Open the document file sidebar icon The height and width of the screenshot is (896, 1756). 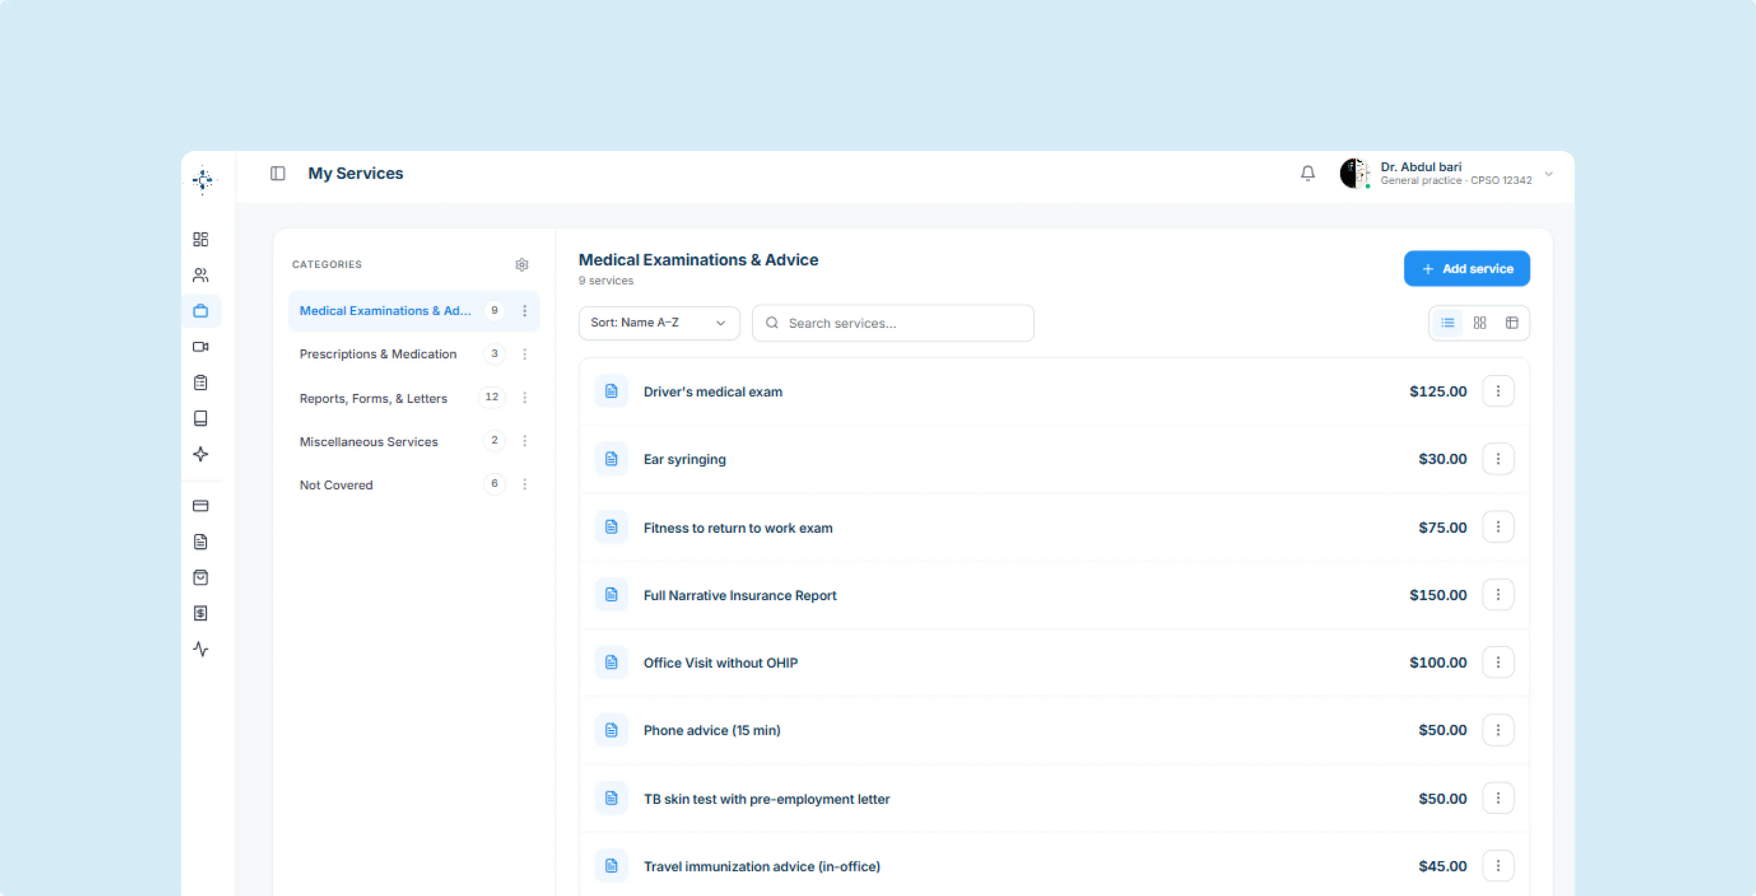(200, 541)
